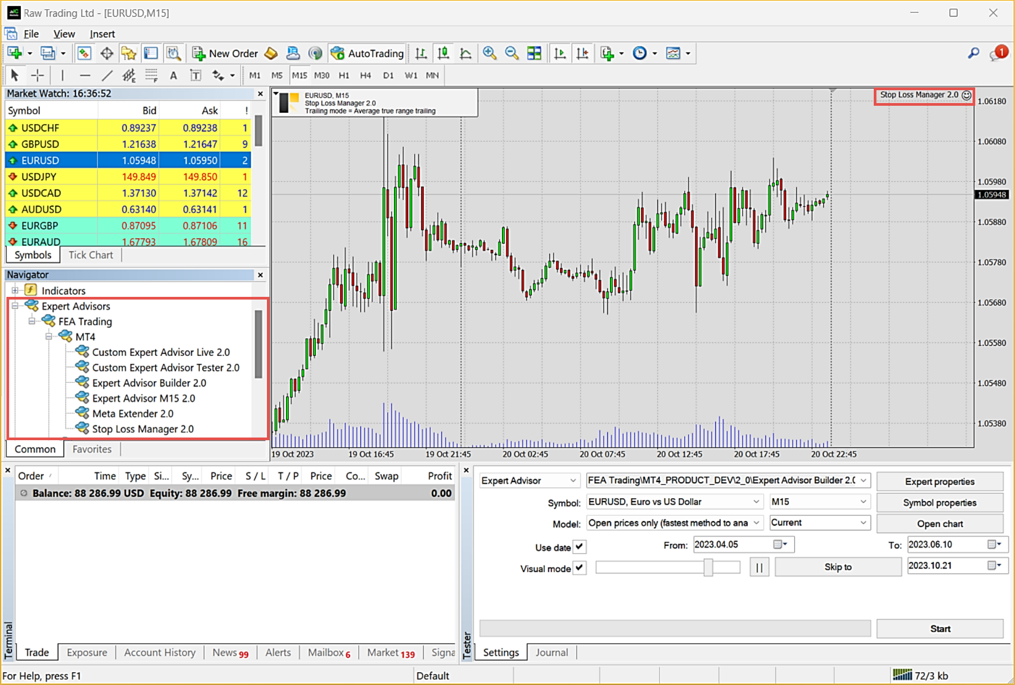The width and height of the screenshot is (1015, 685).
Task: Switch chart timeframe to M5
Action: click(x=277, y=75)
